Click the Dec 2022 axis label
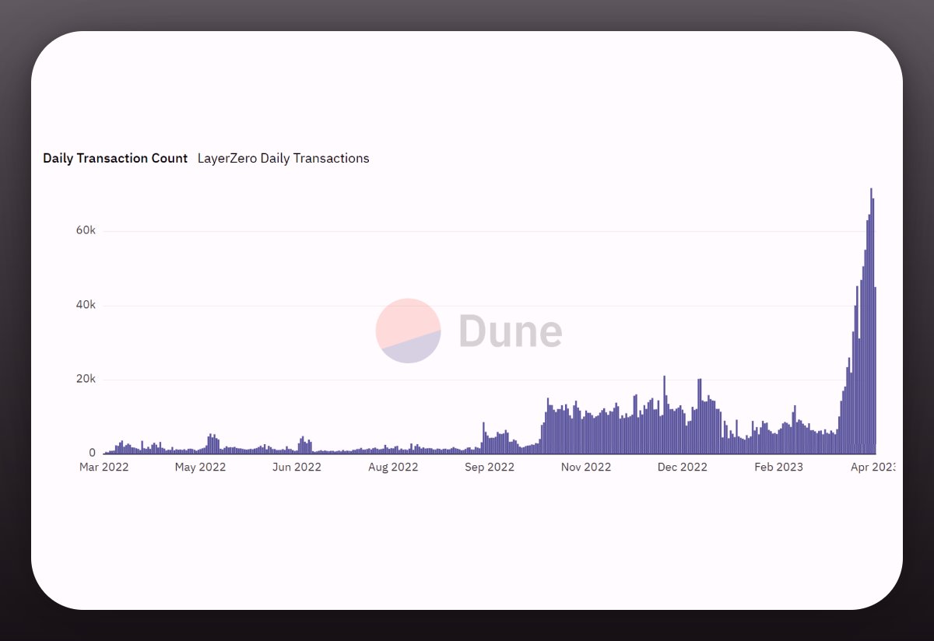Image resolution: width=934 pixels, height=641 pixels. tap(683, 467)
